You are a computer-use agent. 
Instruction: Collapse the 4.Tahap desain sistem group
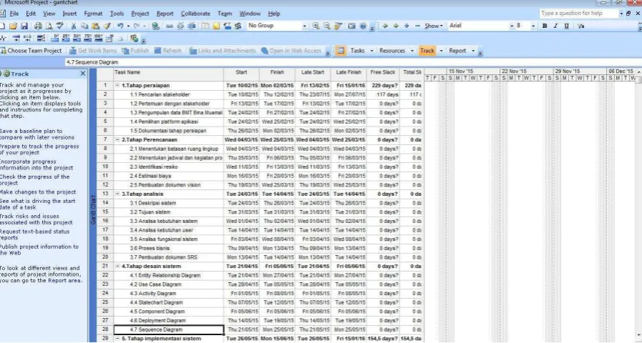[118, 266]
